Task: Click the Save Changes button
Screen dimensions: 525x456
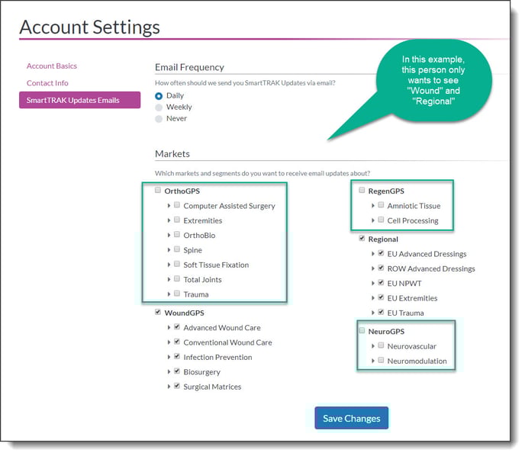Action: coord(352,418)
